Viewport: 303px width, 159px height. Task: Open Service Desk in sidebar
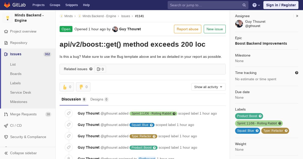coord(20,92)
